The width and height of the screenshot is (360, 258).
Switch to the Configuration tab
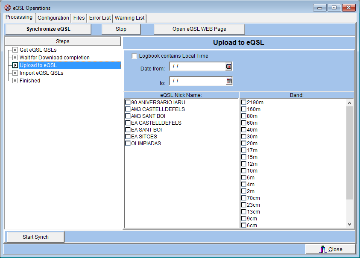pos(53,18)
